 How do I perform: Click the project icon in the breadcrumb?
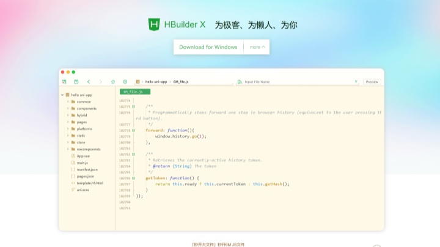click(x=137, y=82)
